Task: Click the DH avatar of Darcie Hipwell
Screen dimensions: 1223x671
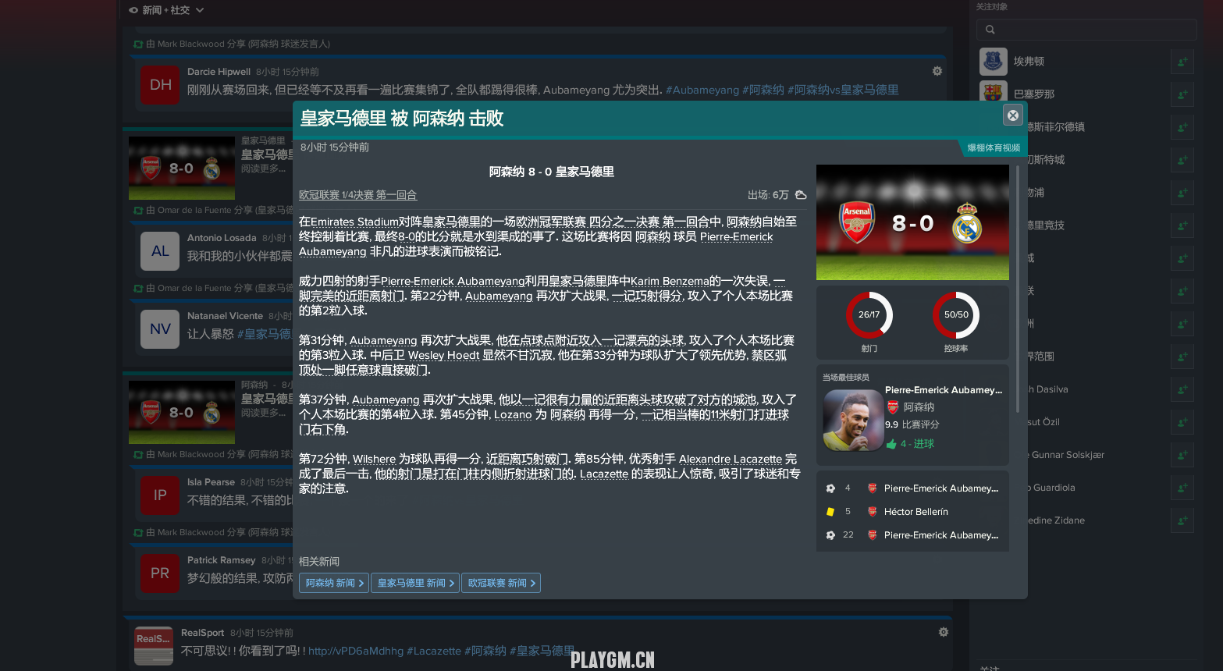Action: pyautogui.click(x=160, y=85)
